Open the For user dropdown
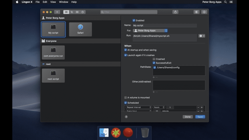 (x=150, y=31)
